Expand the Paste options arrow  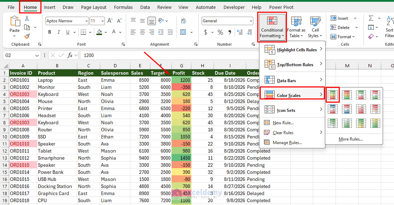tap(14, 36)
